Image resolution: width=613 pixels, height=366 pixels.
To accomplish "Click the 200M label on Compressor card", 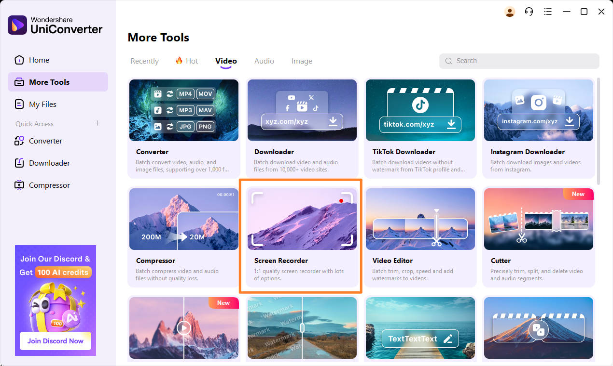I will 151,237.
